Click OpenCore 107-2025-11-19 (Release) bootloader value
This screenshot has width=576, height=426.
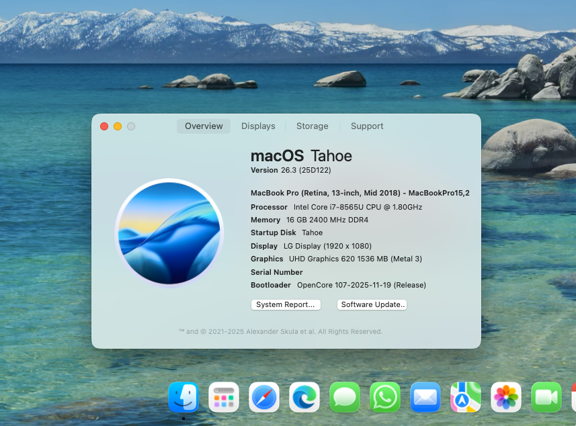point(362,285)
